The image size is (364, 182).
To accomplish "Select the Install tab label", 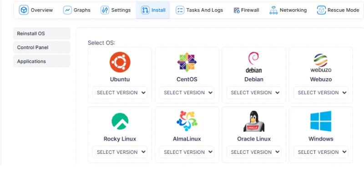I will [158, 10].
